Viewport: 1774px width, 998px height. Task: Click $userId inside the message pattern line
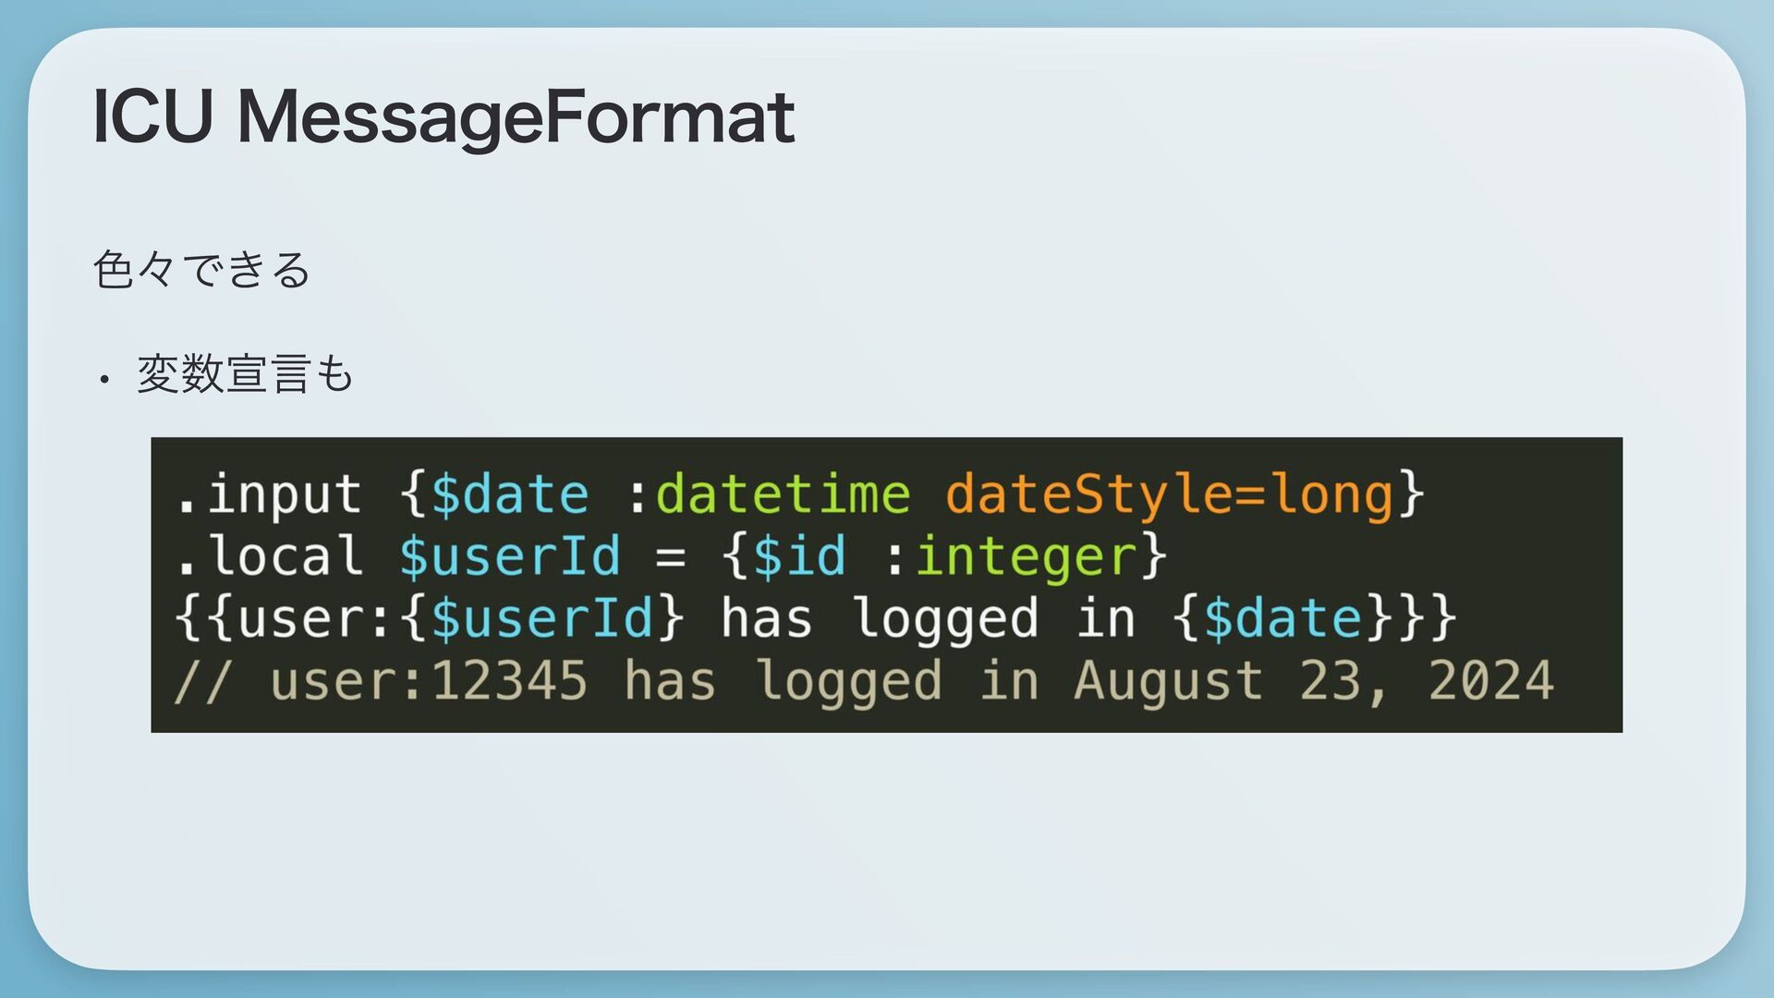click(542, 618)
